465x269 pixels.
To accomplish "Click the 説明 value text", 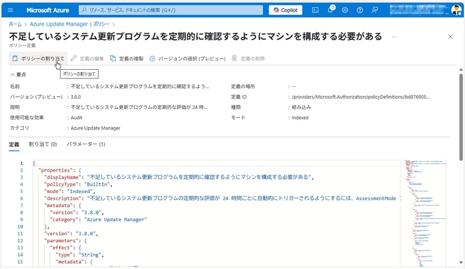I will pos(139,107).
